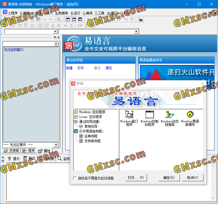Click the Open file toolbar icon
This screenshot has height=204, width=218.
11,19
